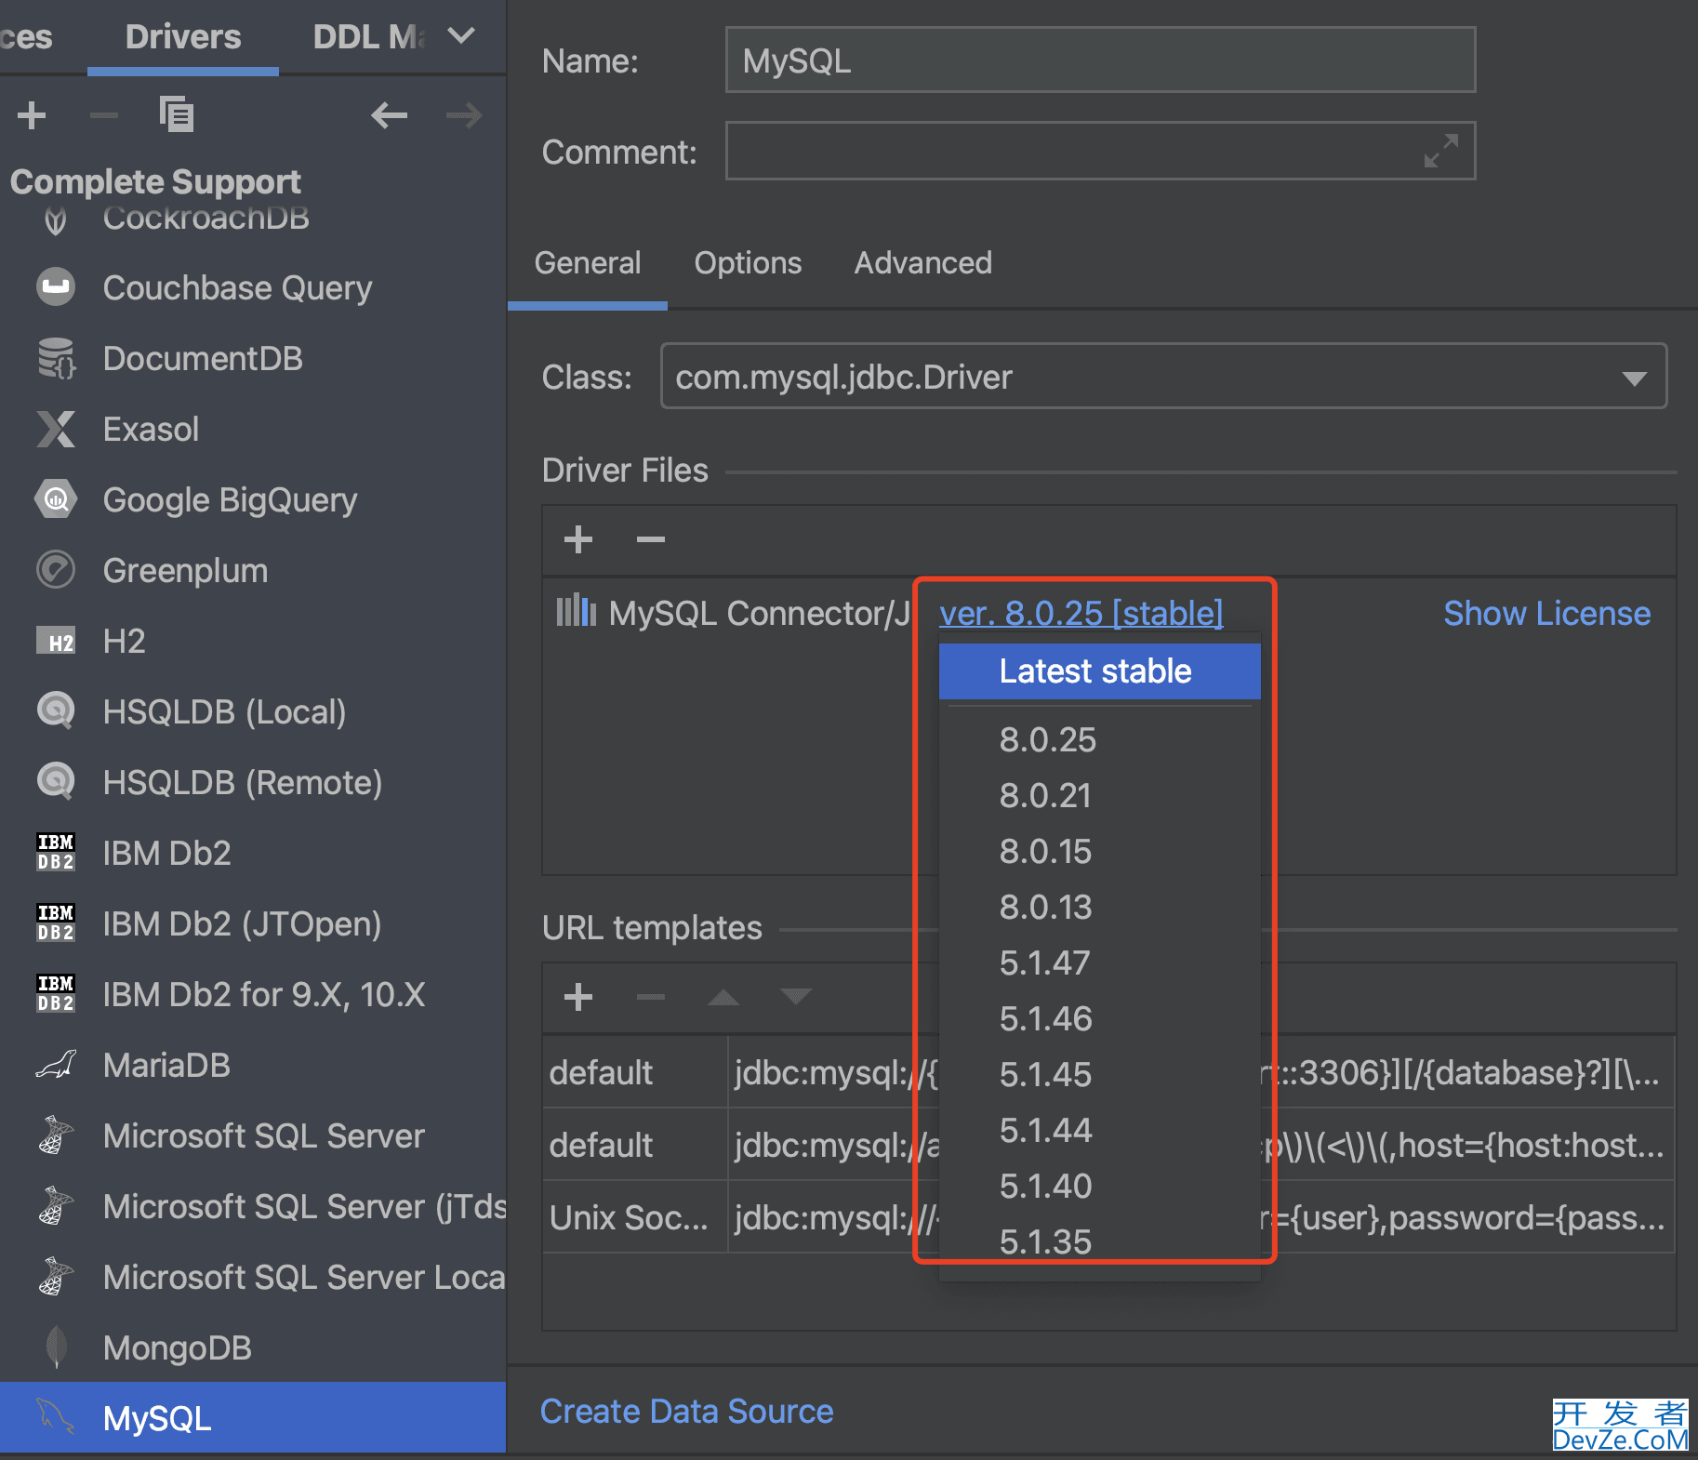
Task: Open the General tab
Action: [x=588, y=263]
